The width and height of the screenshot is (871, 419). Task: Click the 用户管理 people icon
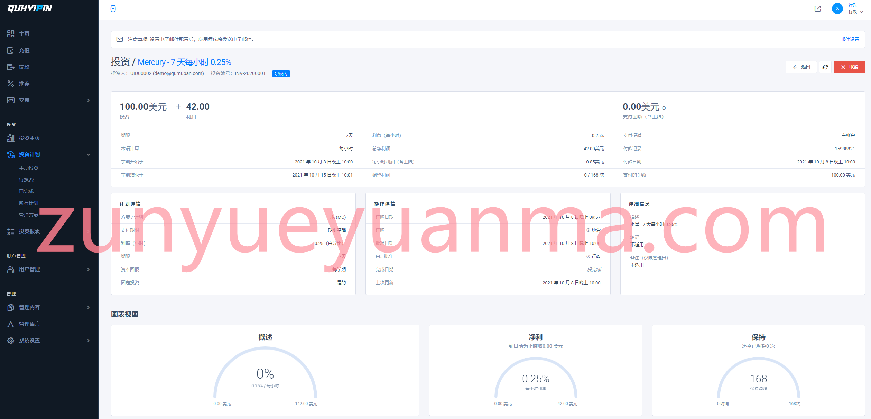(11, 269)
